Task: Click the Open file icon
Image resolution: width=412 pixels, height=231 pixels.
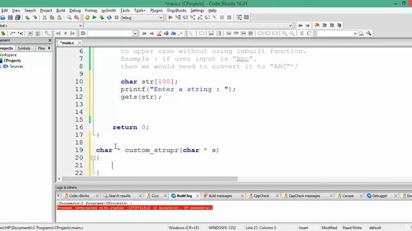Action: pyautogui.click(x=3, y=17)
